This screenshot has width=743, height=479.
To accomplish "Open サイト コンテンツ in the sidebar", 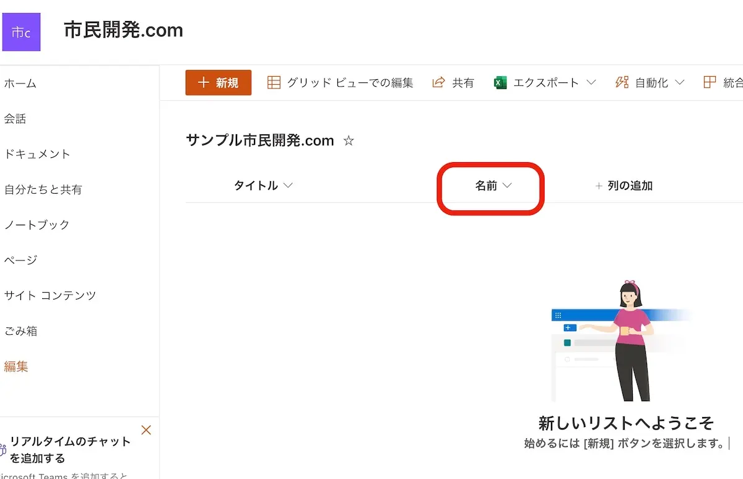I will coord(50,296).
